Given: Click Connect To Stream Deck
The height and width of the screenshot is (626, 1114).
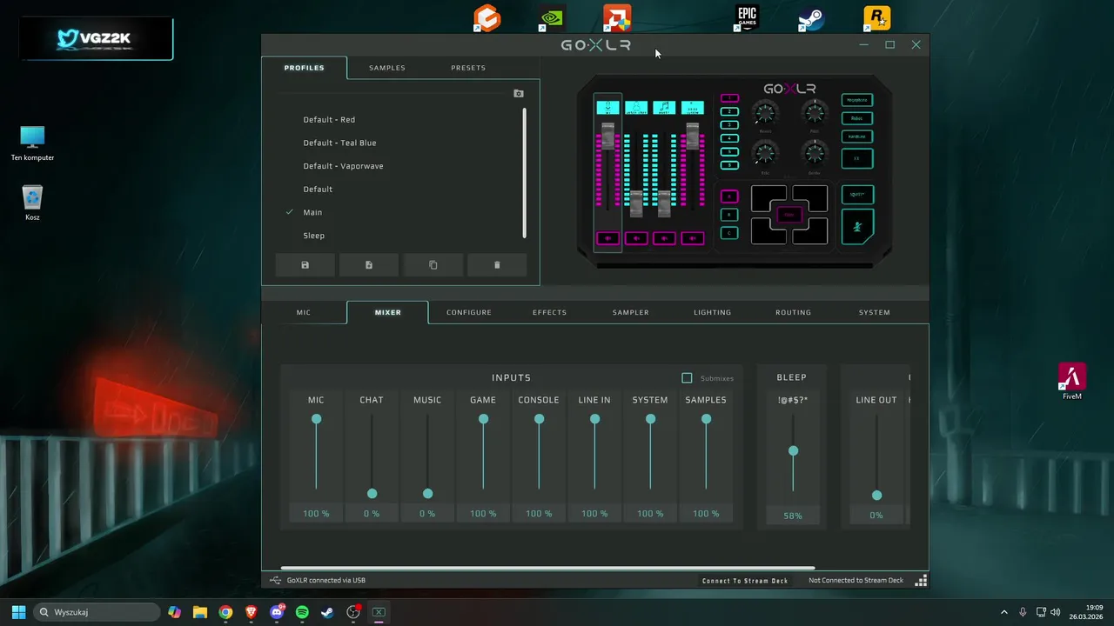Looking at the screenshot, I should pos(745,581).
